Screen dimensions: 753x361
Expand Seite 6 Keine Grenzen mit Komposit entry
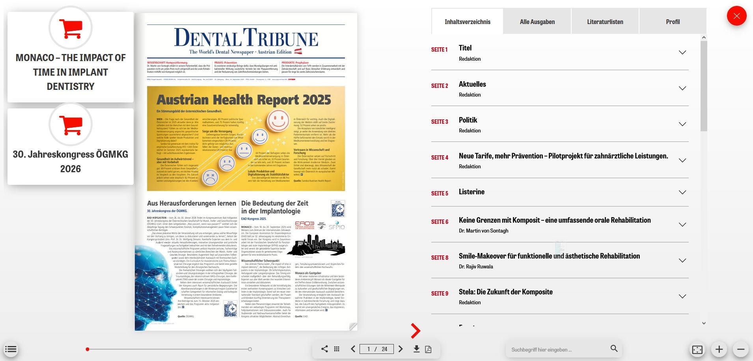[x=682, y=225]
